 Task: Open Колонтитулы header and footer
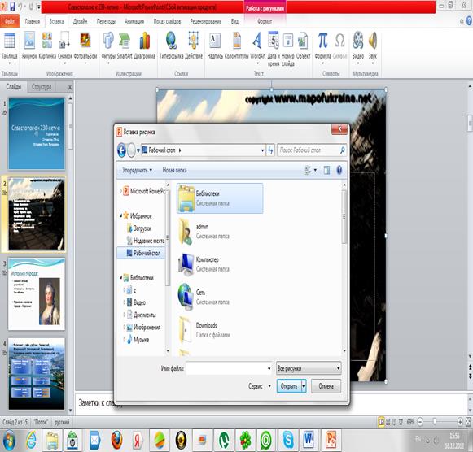(x=236, y=46)
